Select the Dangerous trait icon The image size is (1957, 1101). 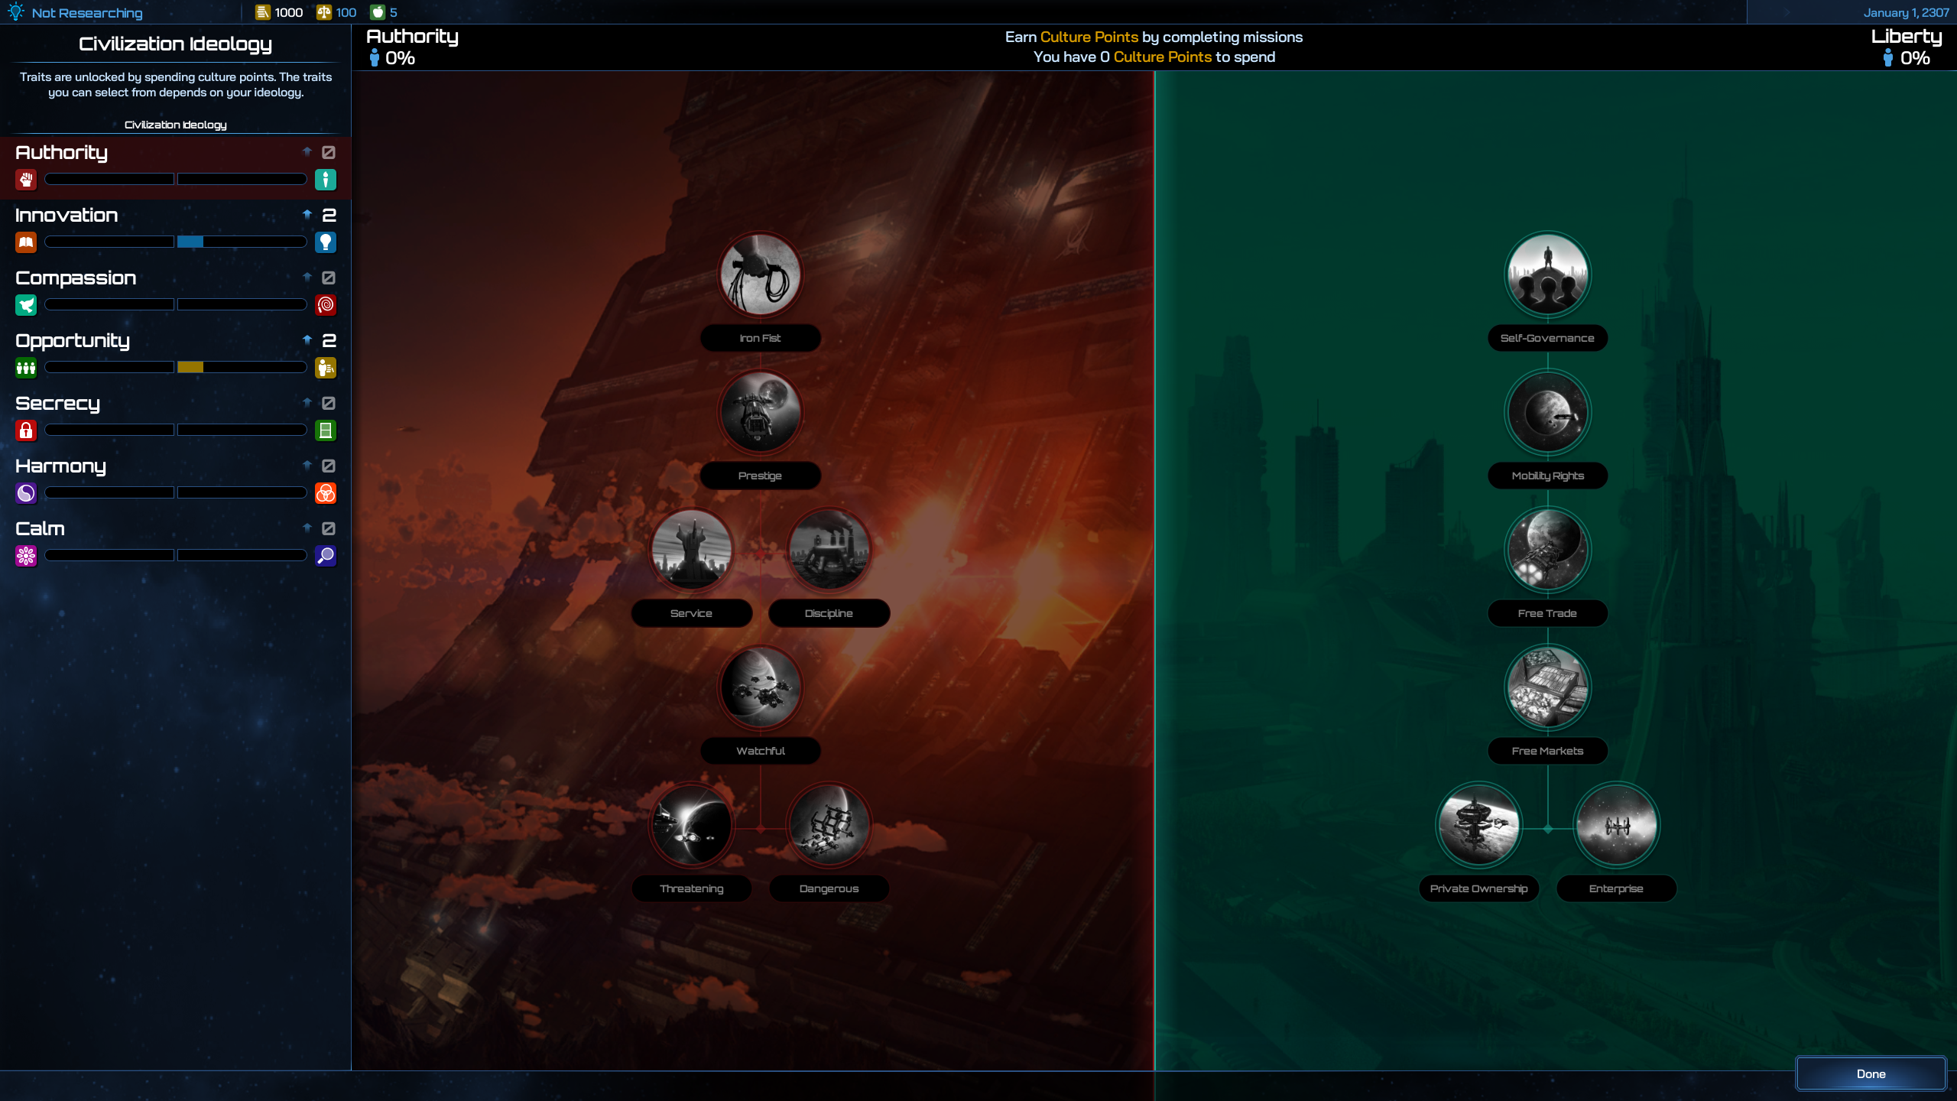click(829, 825)
